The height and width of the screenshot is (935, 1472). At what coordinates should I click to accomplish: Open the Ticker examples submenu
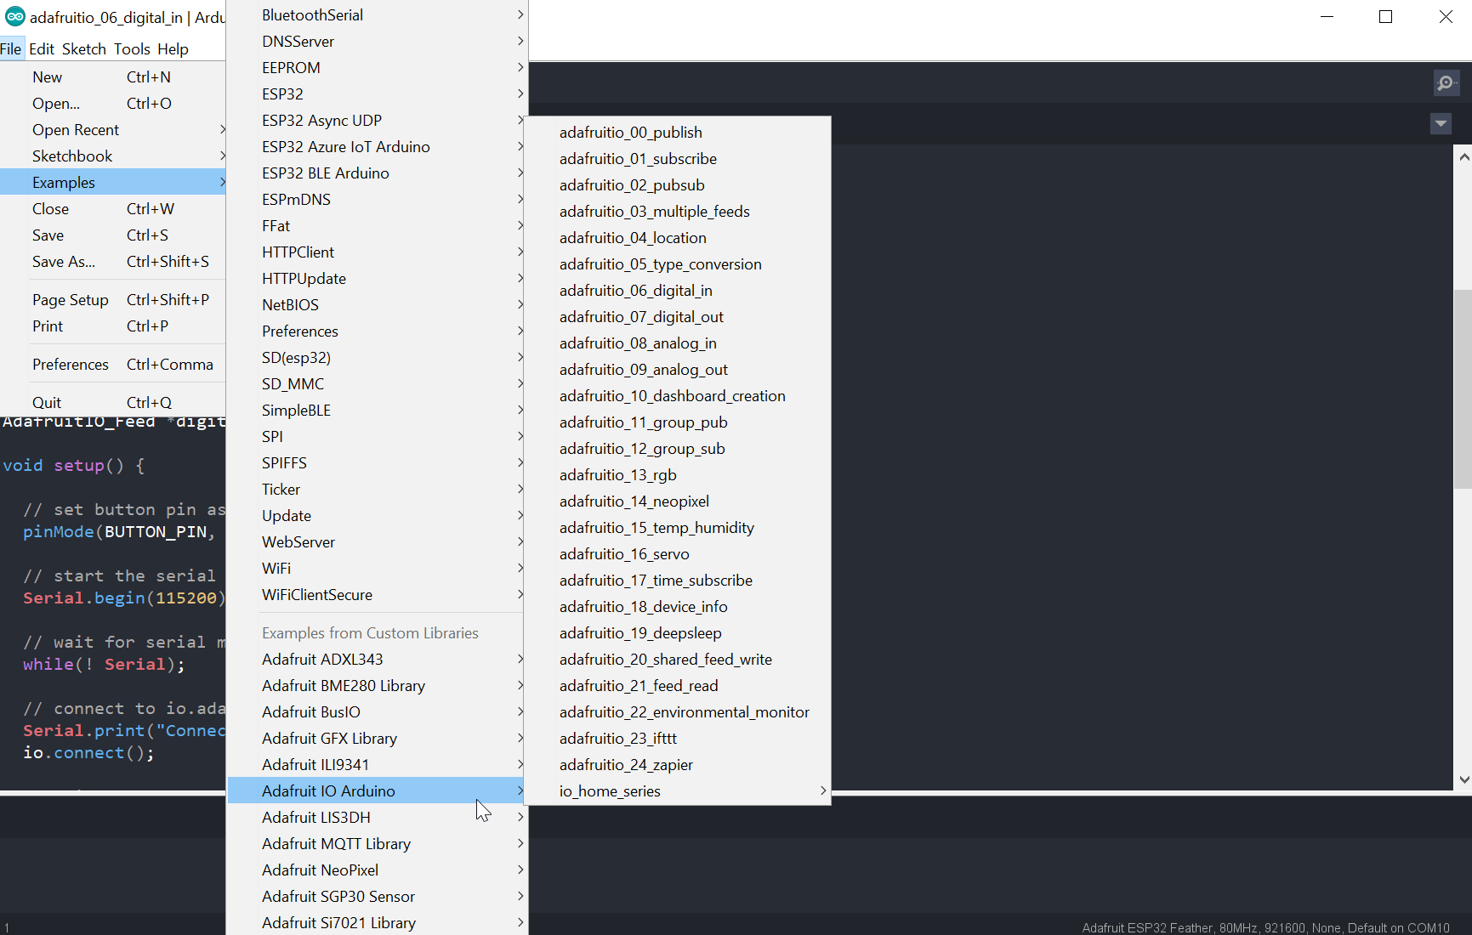pos(378,490)
